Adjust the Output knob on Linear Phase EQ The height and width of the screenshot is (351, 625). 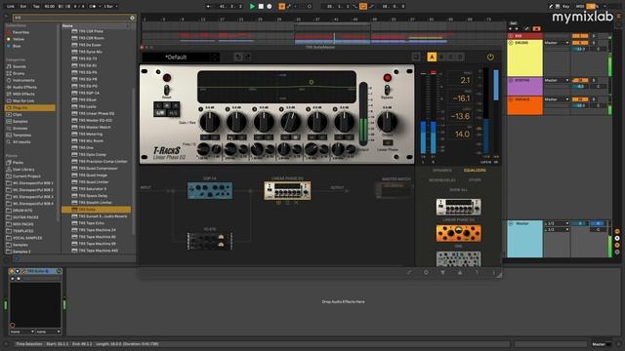pyautogui.click(x=387, y=122)
